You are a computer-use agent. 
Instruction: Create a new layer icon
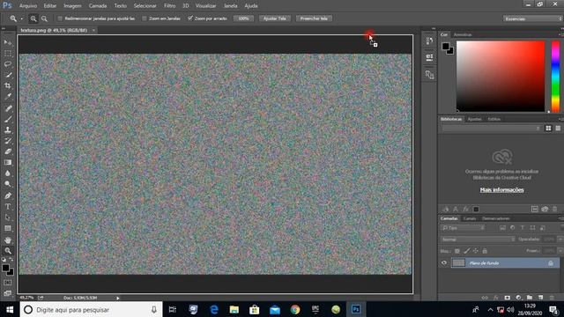540,298
